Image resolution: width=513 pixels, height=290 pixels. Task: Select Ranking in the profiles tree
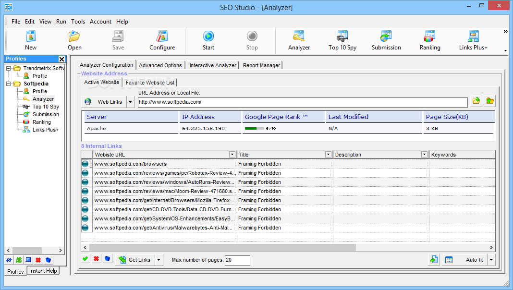click(42, 122)
